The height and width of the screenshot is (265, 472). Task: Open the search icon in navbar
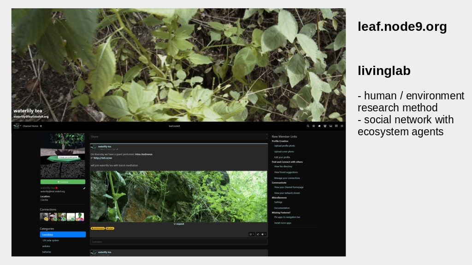click(x=308, y=126)
